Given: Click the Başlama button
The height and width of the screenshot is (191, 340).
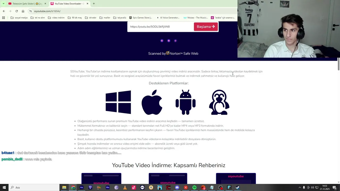Looking at the screenshot, I should tap(206, 27).
